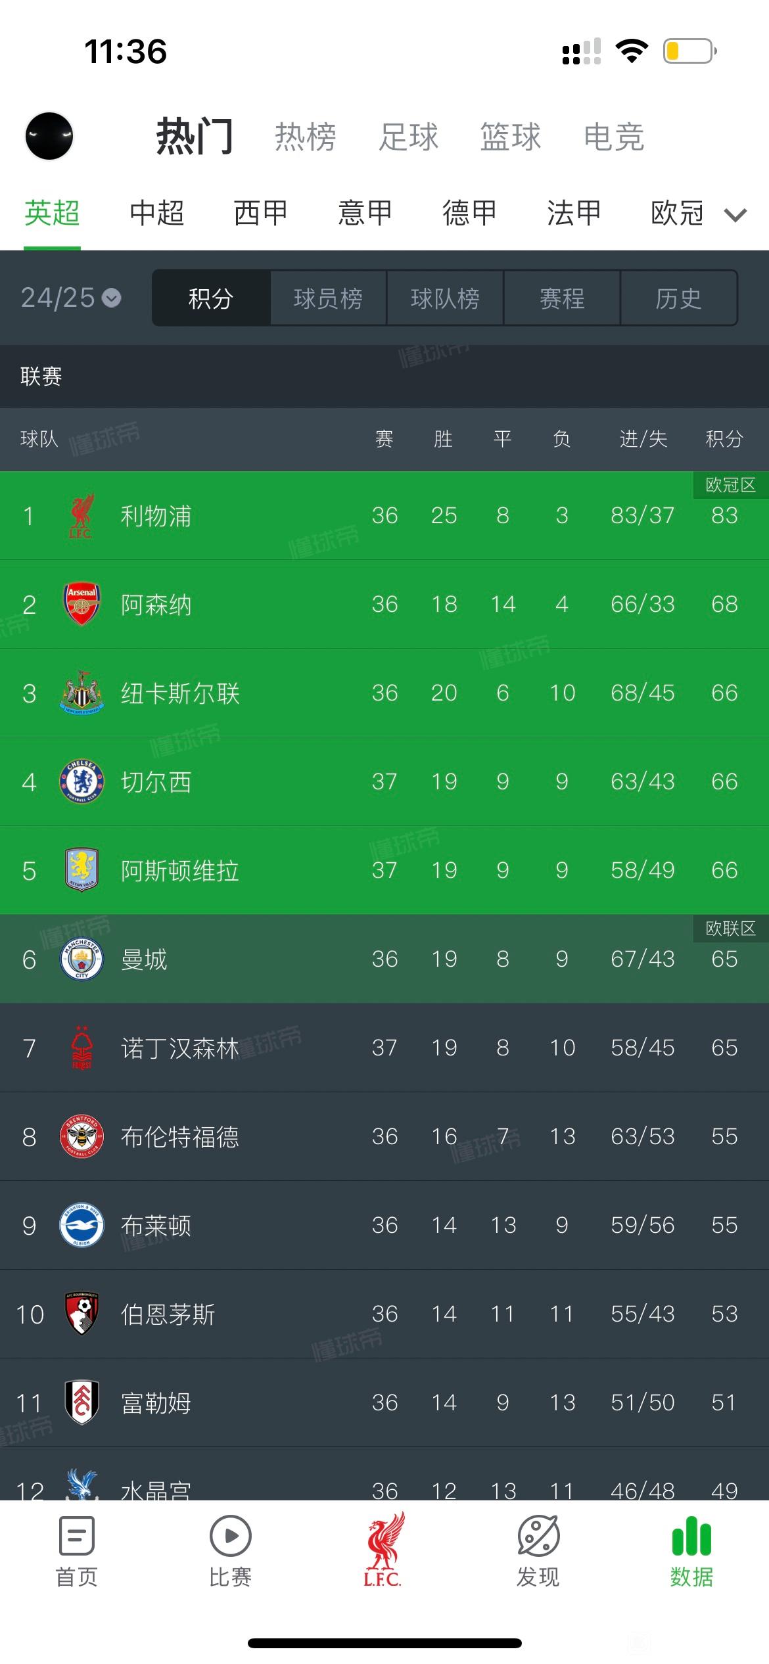769x1664 pixels.
Task: Select the 西甲 league tab
Action: [261, 213]
